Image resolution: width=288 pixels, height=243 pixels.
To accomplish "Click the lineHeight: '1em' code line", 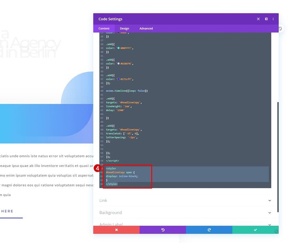I will (x=119, y=106).
